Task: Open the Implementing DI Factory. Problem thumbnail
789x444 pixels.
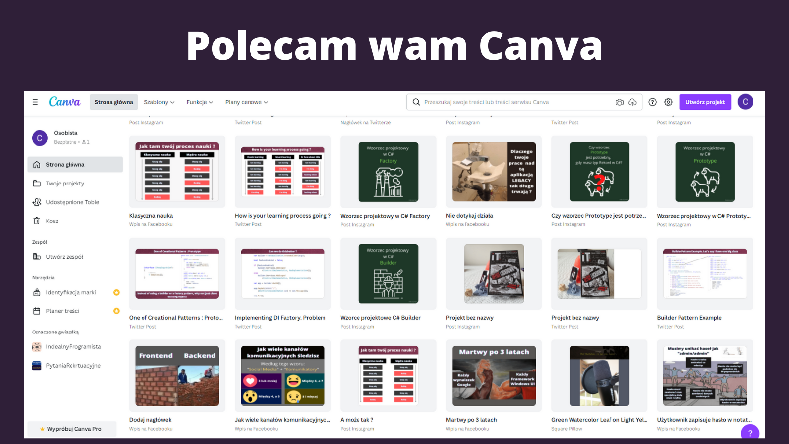Action: click(283, 274)
